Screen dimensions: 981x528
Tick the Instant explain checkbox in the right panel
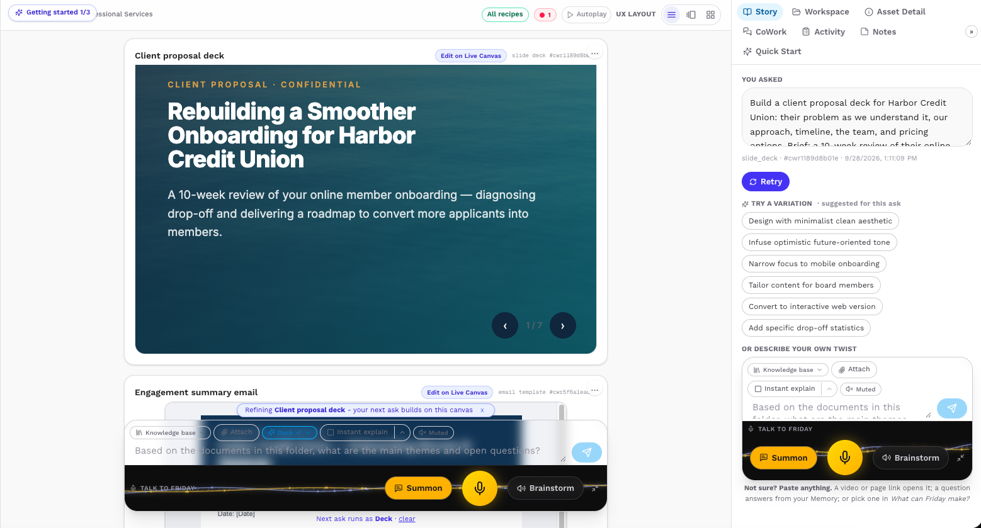click(758, 389)
